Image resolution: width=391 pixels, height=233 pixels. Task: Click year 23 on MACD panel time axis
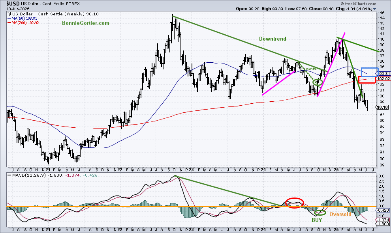191,229
